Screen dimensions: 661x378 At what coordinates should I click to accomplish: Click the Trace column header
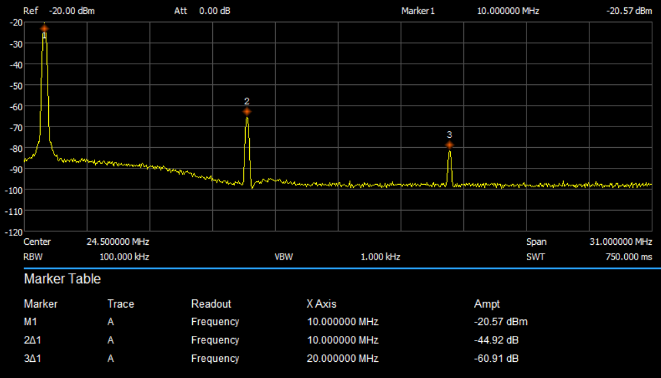(121, 304)
